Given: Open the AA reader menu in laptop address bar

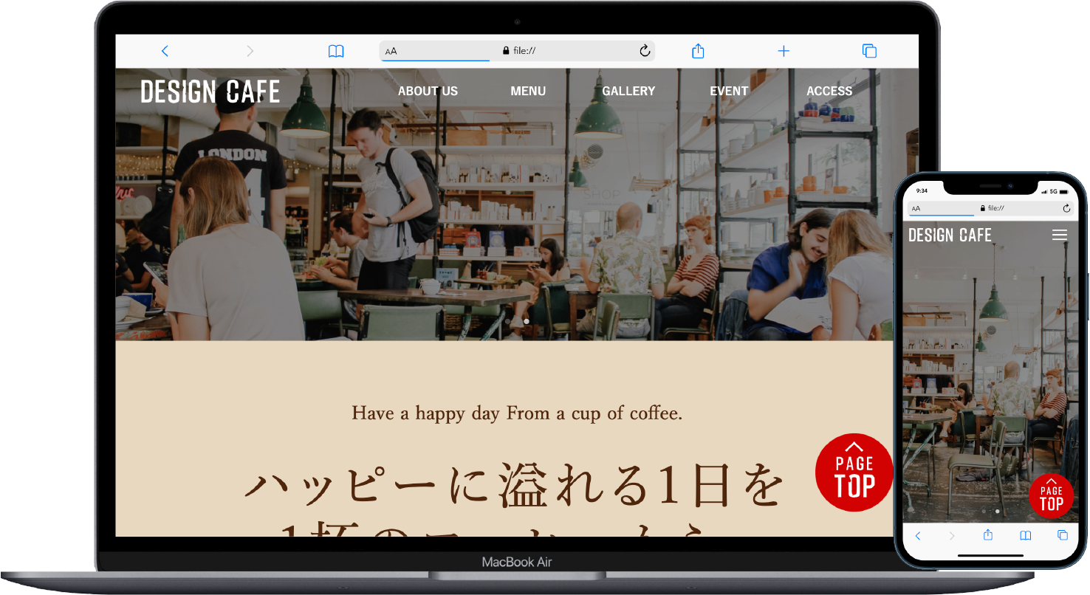Looking at the screenshot, I should tap(391, 52).
